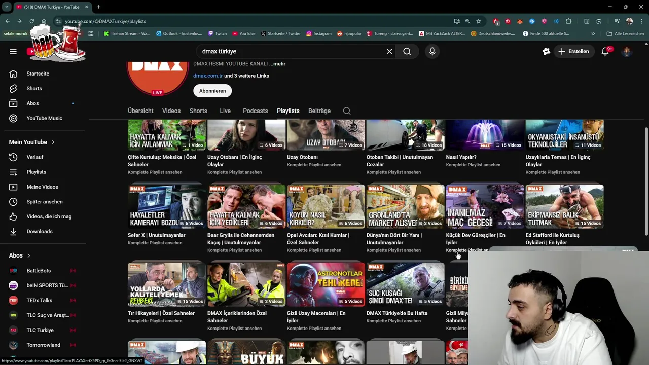Reload the page in the browser
Screen dimensions: 649x365
(x=31, y=21)
